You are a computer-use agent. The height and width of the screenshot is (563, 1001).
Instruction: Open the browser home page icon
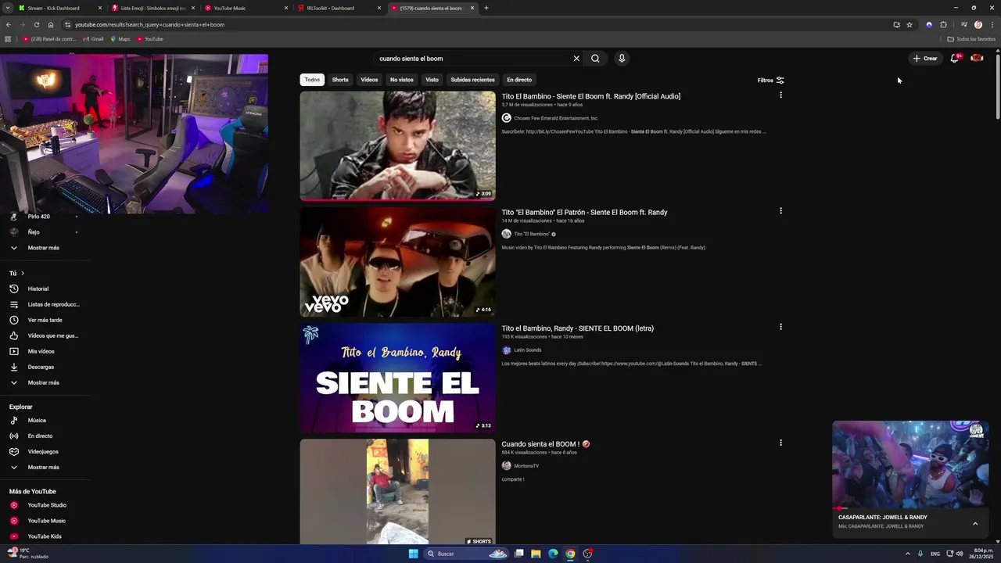51,24
